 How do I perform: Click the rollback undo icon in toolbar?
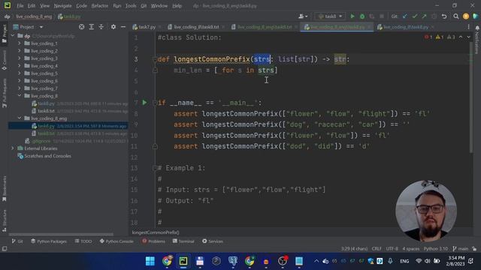coord(444,16)
